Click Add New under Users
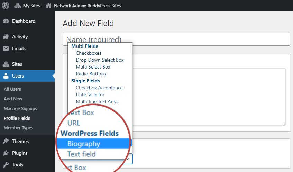Viewport: 293px width, 172px height. [13, 99]
